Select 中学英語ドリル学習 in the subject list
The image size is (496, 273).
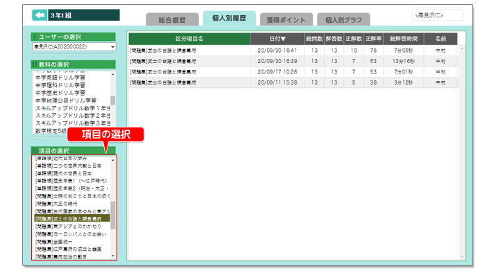coord(60,78)
